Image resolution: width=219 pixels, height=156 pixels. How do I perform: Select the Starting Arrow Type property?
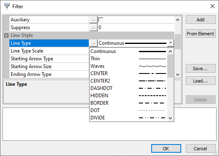pyautogui.click(x=49, y=59)
